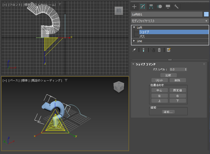Click the リセット button
The image size is (210, 154).
160,80
